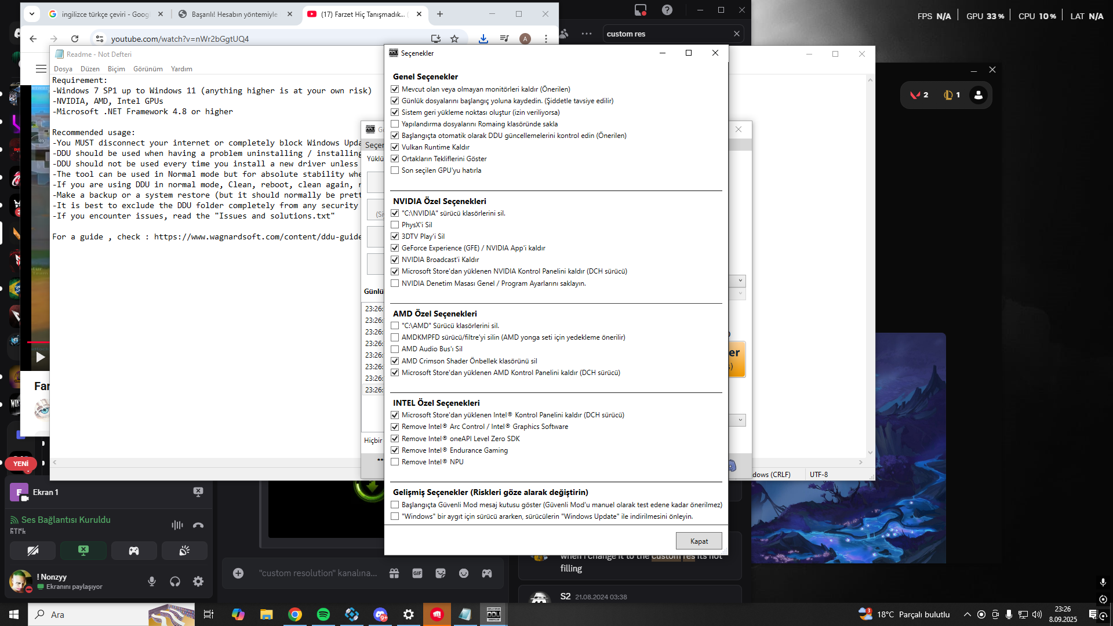Open Chrome three-dot menu
The image size is (1113, 626).
tap(546, 39)
